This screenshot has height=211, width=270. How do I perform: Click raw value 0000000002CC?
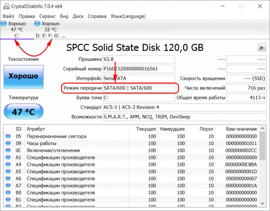pyautogui.click(x=241, y=150)
